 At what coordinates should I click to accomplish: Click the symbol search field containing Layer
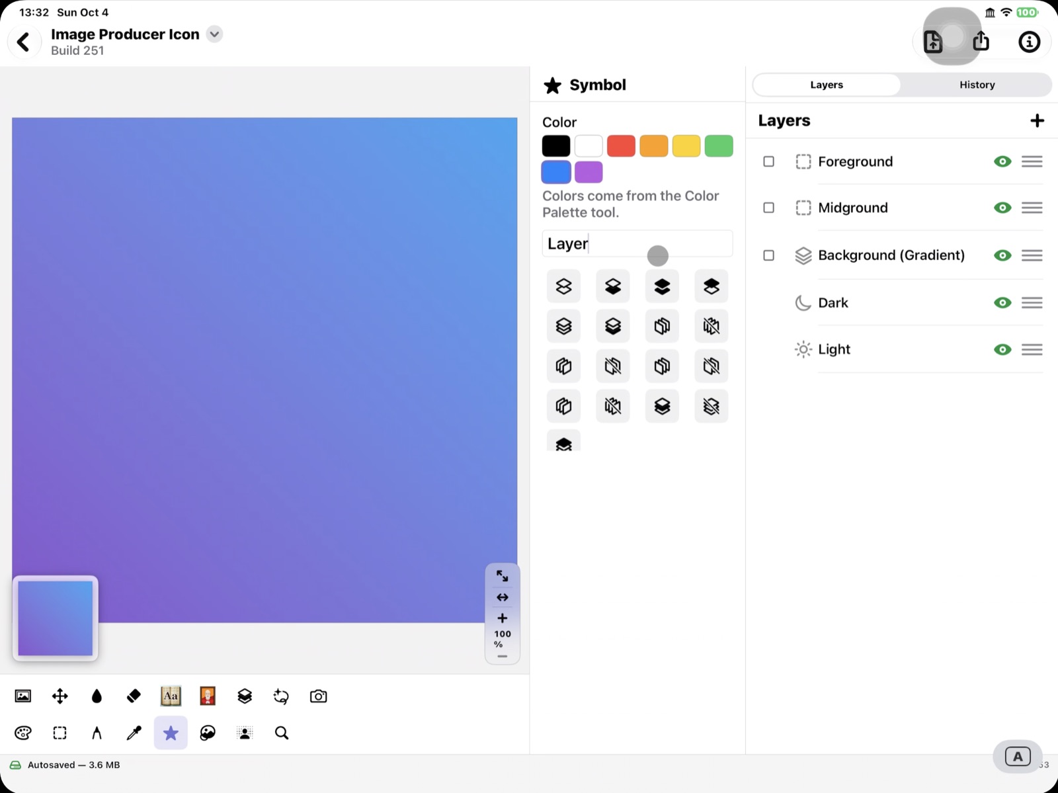coord(637,243)
